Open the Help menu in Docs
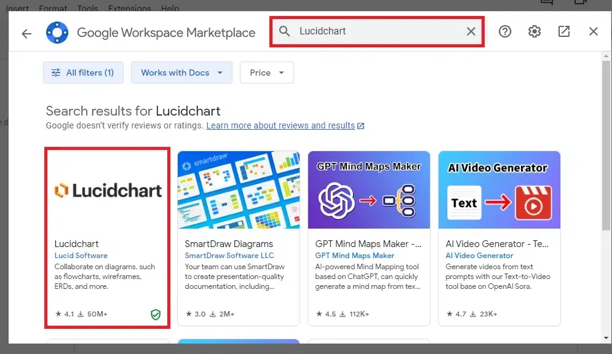The image size is (612, 354). coord(170,8)
